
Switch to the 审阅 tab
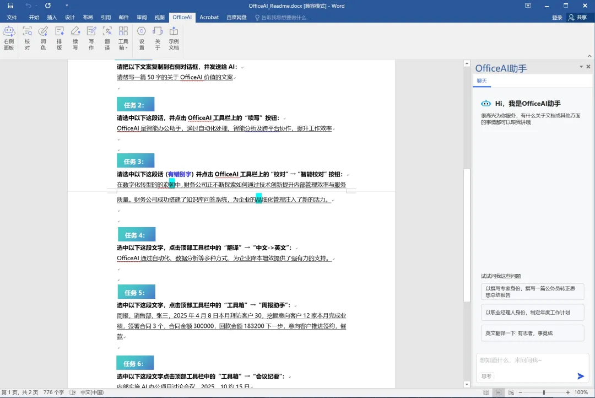click(x=142, y=18)
